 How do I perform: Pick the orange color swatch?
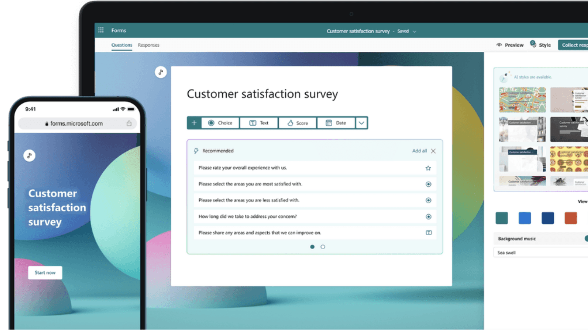571,218
